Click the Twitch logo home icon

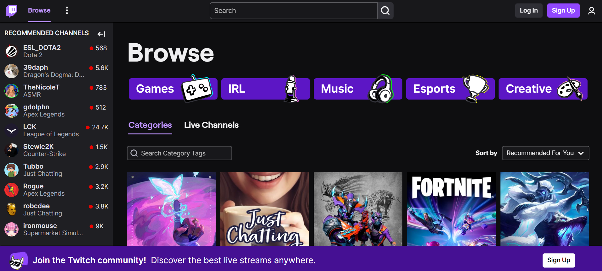(12, 11)
